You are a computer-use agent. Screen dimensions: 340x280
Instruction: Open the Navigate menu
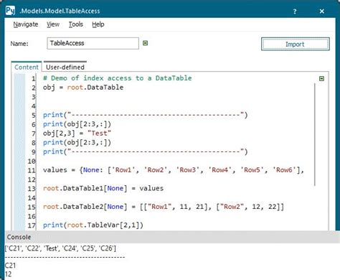coord(26,24)
